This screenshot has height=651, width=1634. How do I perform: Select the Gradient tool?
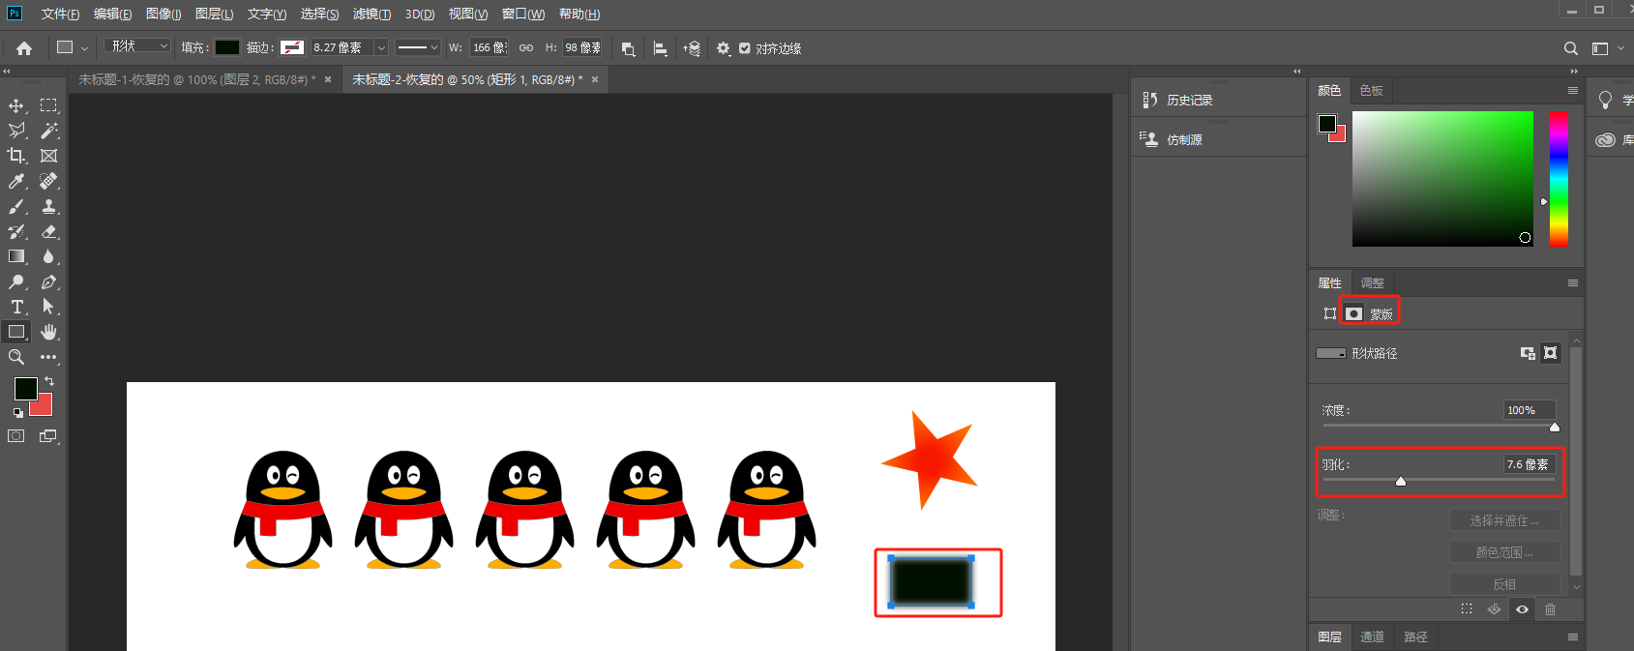[16, 256]
